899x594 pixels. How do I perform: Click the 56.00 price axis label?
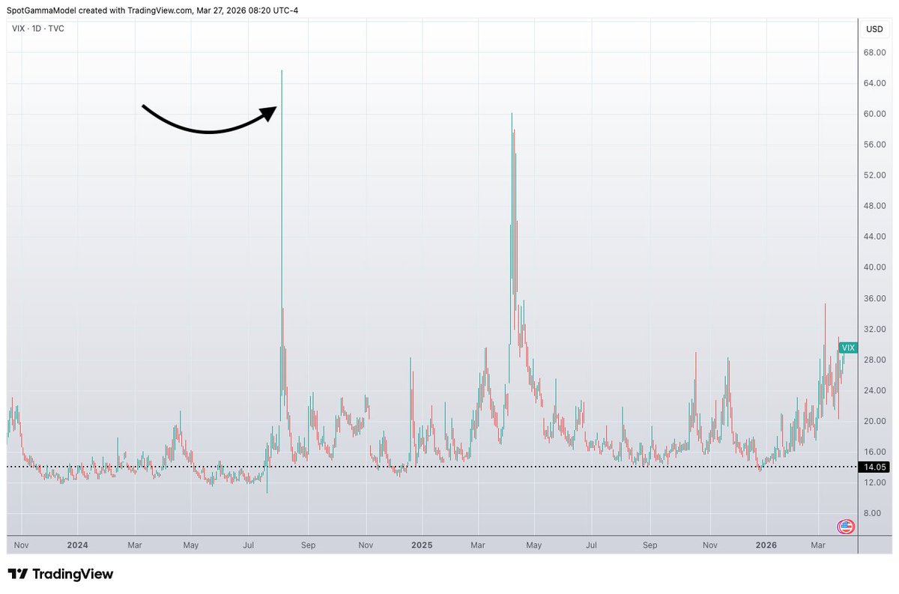pyautogui.click(x=875, y=145)
